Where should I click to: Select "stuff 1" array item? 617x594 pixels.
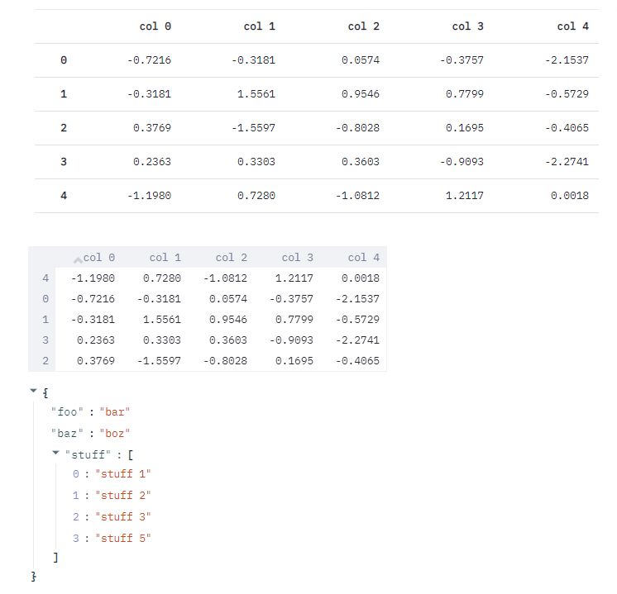coord(123,474)
